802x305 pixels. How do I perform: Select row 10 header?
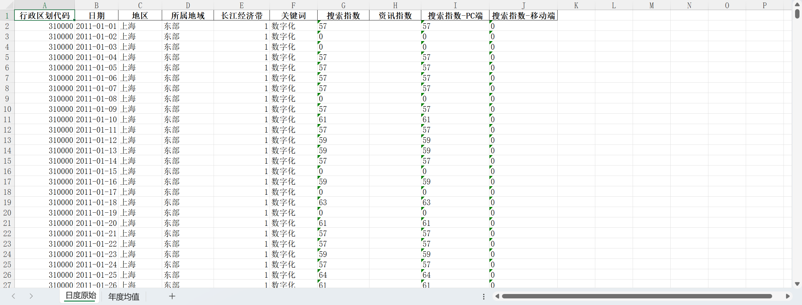(x=7, y=109)
